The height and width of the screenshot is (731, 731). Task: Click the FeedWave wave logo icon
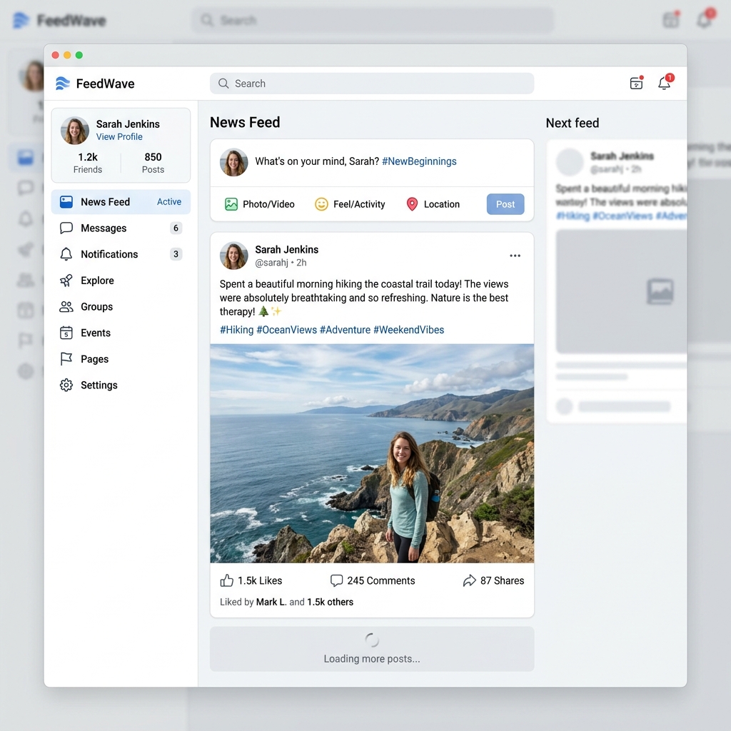click(x=63, y=84)
